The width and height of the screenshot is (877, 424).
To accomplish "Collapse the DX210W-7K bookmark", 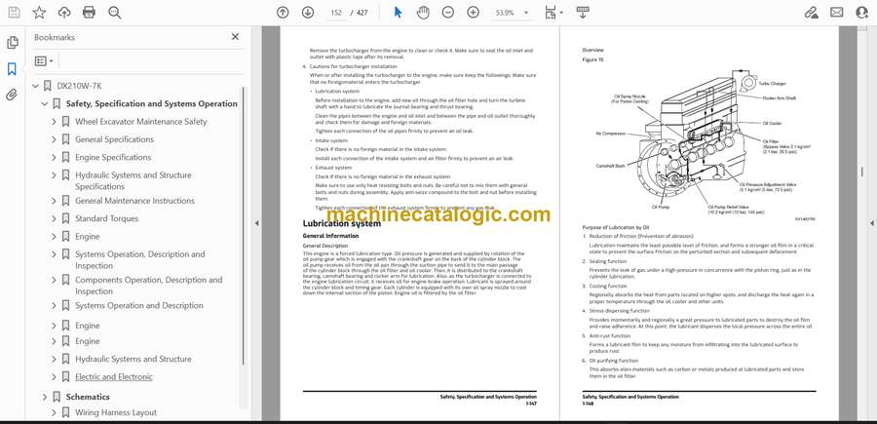I will click(36, 86).
